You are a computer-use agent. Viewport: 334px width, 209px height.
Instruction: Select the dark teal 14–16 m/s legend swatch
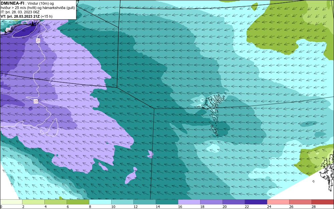(167, 202)
